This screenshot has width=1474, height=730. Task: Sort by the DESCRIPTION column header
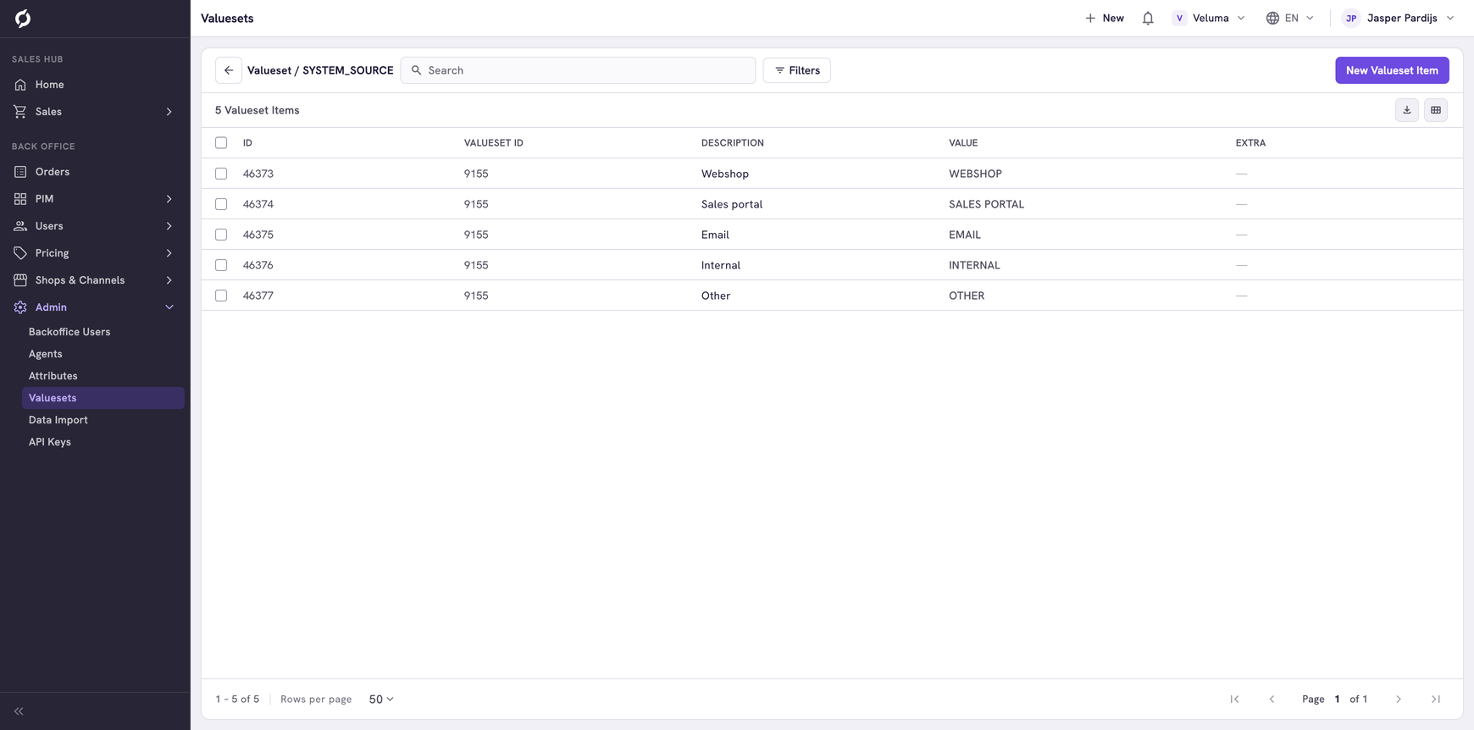(733, 143)
